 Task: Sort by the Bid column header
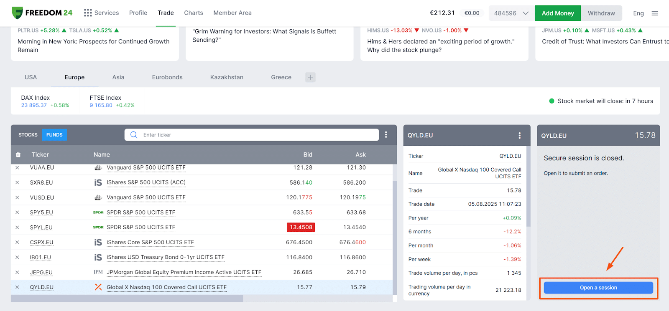(x=308, y=154)
